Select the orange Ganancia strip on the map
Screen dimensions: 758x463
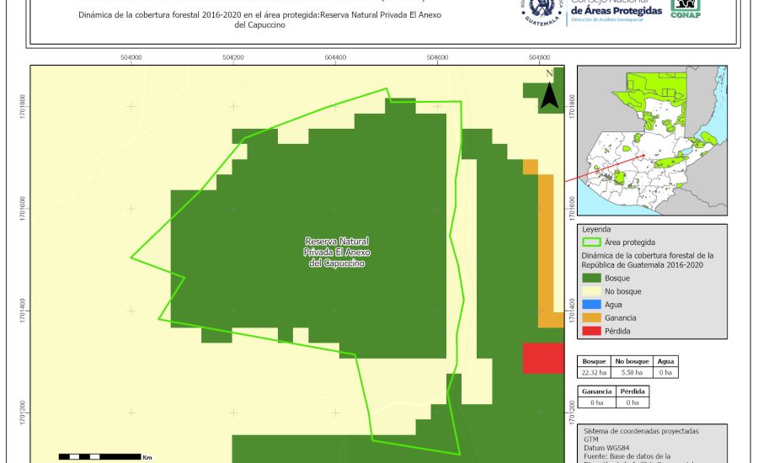click(546, 251)
